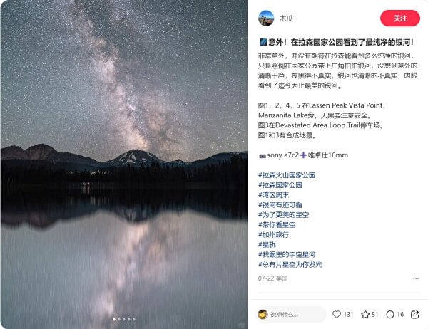Open hashtag #湾区周末
428x329 pixels.
tap(273, 195)
